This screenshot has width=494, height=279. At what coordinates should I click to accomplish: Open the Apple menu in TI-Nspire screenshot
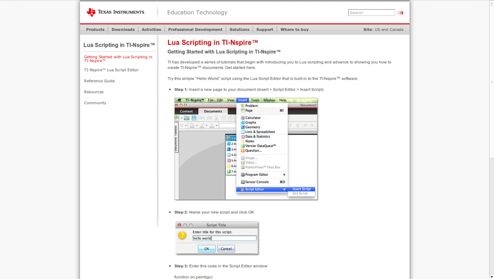[179, 100]
